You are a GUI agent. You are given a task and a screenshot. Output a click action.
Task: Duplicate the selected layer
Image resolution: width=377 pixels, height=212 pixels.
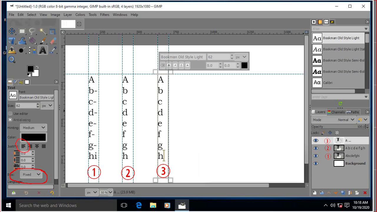(343, 193)
